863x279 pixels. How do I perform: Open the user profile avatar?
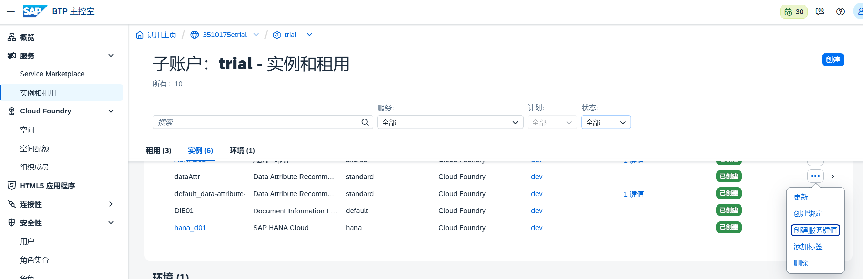coord(859,12)
